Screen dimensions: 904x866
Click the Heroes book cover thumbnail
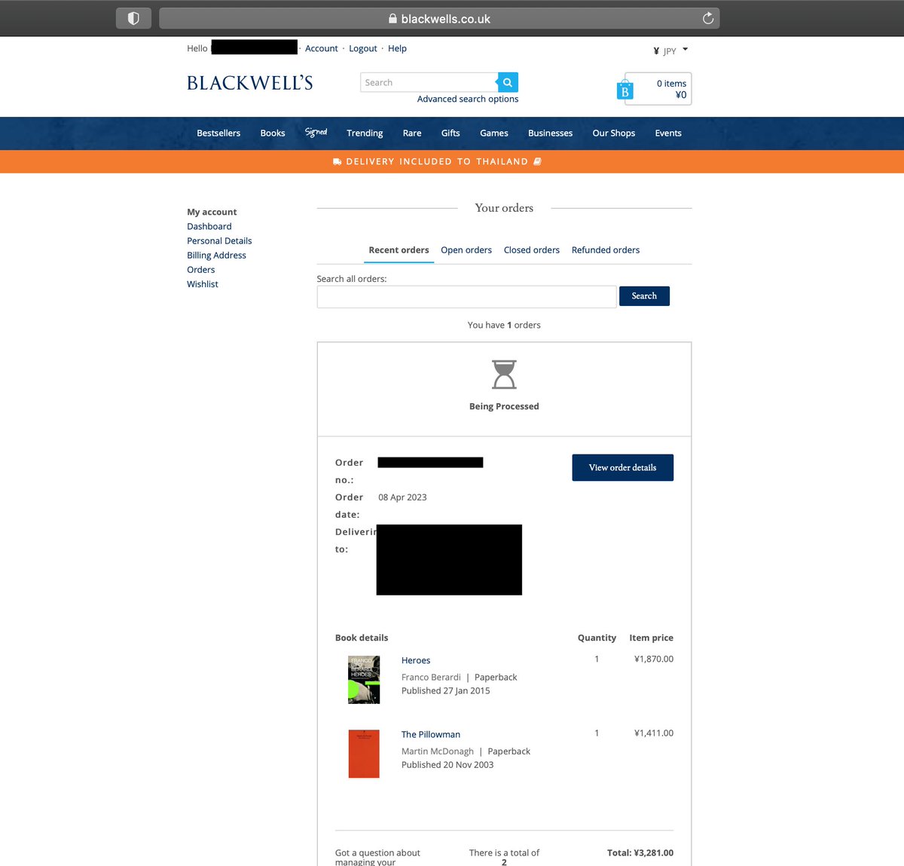click(x=364, y=680)
